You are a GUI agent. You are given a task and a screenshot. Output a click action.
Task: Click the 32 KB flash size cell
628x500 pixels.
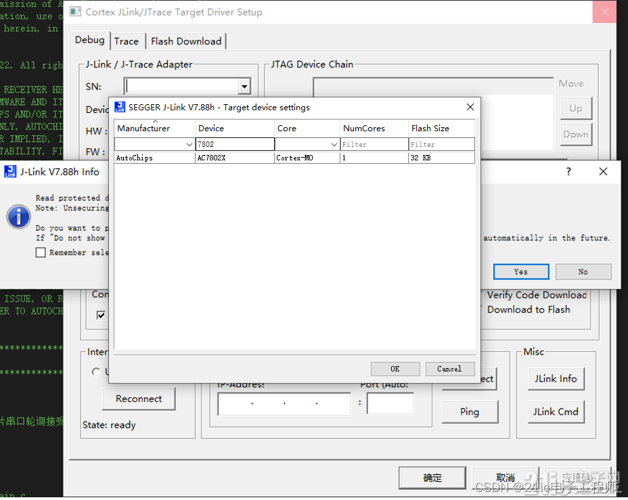tap(441, 158)
